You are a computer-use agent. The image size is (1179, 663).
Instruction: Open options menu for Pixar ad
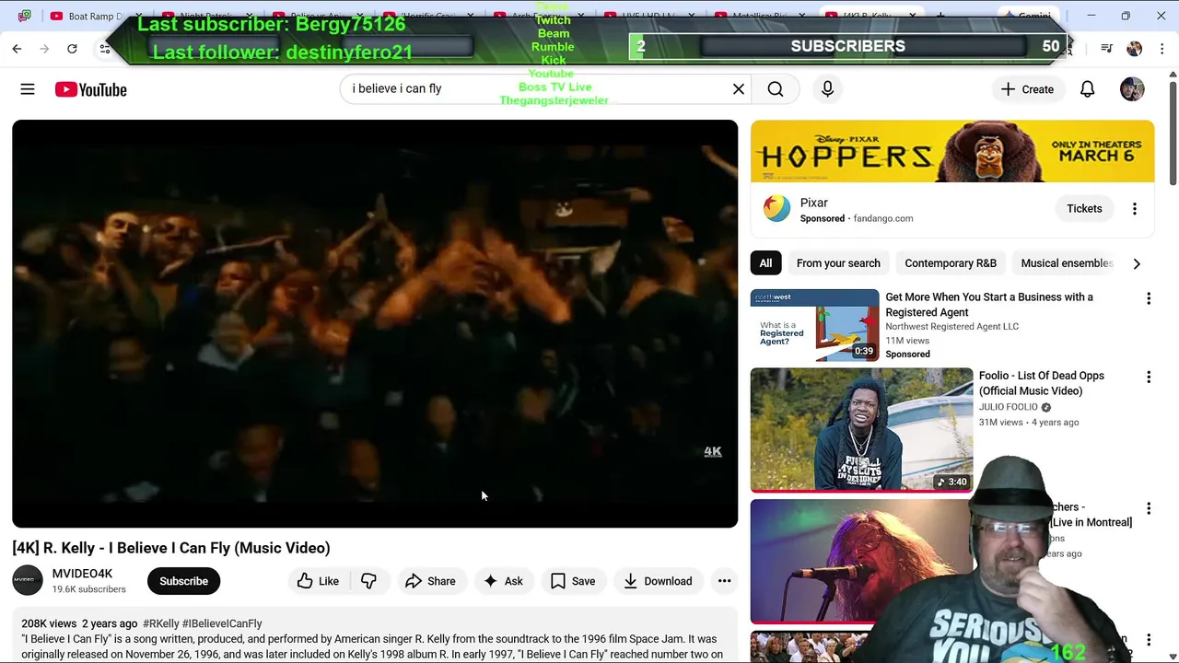point(1135,209)
